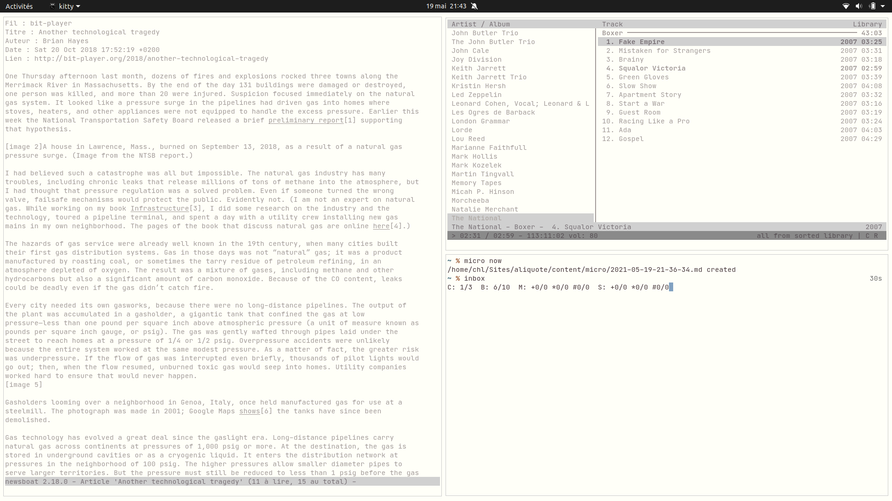
Task: Click the volume speaker icon
Action: [x=859, y=6]
